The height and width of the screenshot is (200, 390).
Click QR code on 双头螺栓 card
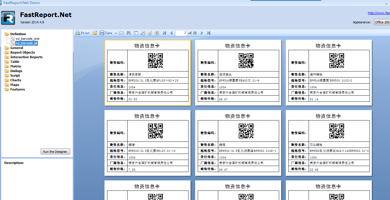[337, 131]
